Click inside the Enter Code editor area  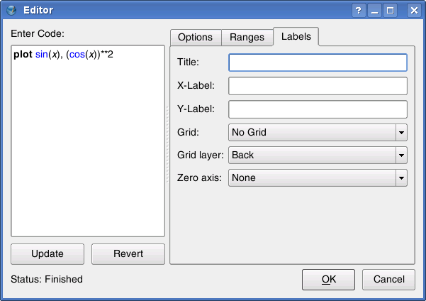[88, 142]
